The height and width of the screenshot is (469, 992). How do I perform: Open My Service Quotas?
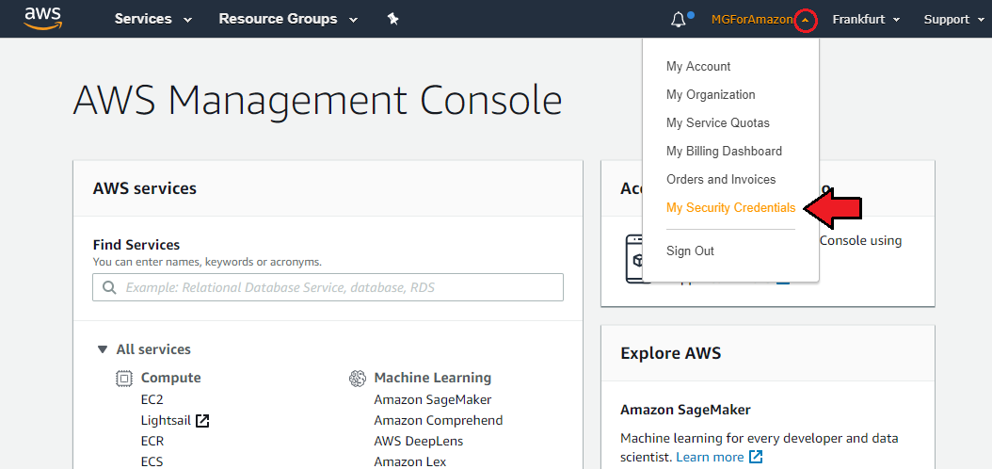click(x=718, y=122)
